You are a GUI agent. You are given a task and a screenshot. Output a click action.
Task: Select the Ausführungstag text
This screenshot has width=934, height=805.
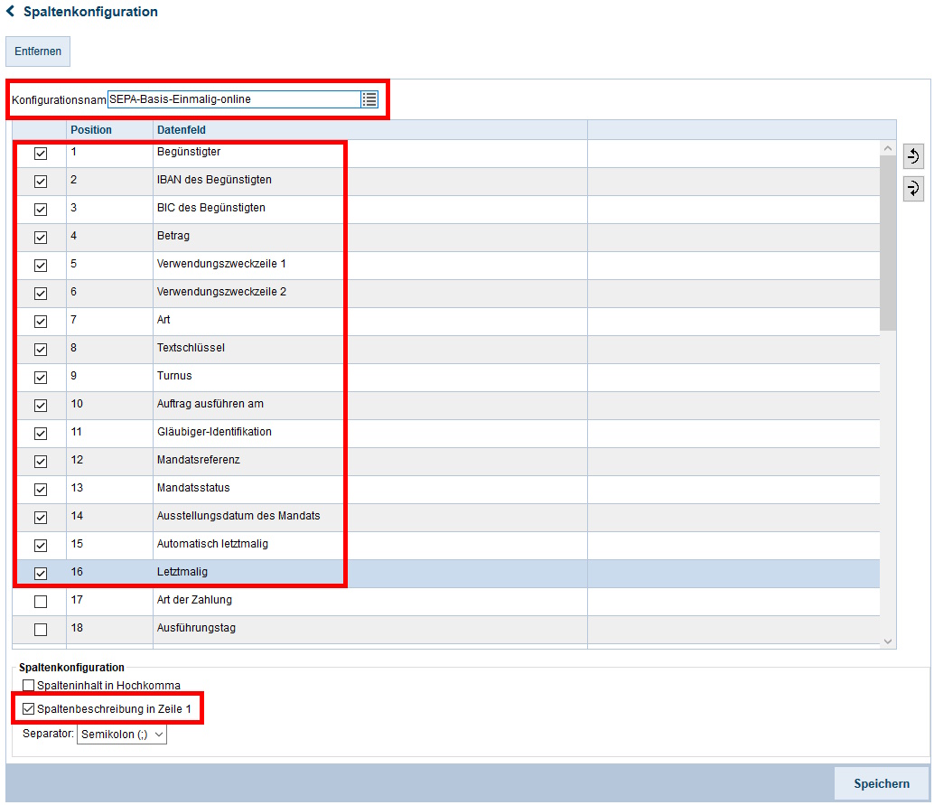click(x=197, y=628)
